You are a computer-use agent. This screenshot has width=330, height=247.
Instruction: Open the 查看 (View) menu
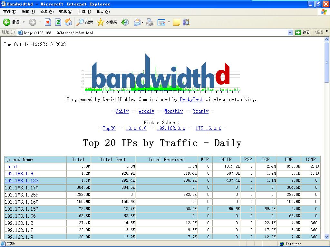(x=47, y=12)
